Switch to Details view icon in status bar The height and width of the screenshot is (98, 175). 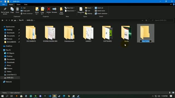point(170,93)
